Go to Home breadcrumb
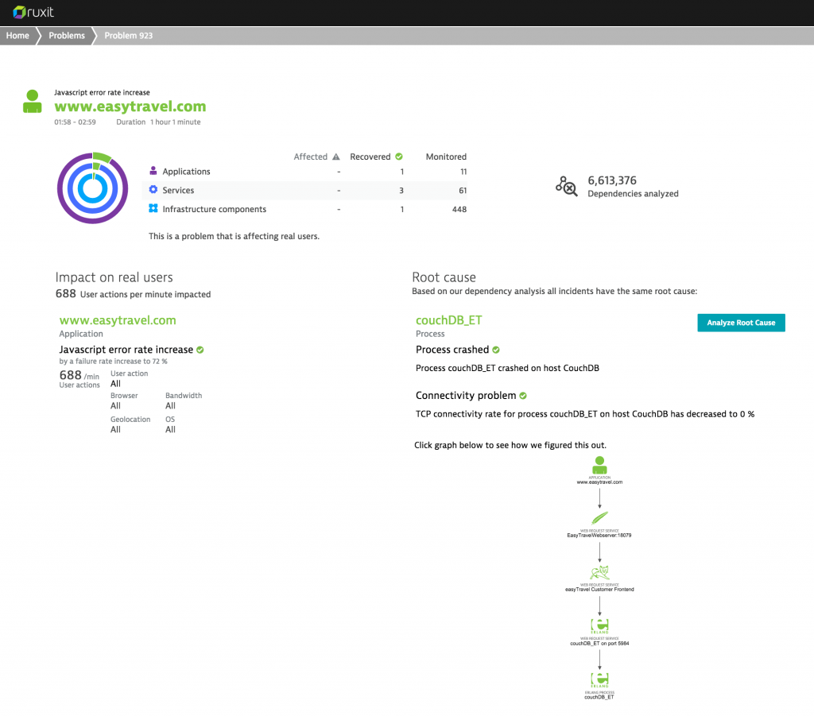This screenshot has height=716, width=814. 17,35
